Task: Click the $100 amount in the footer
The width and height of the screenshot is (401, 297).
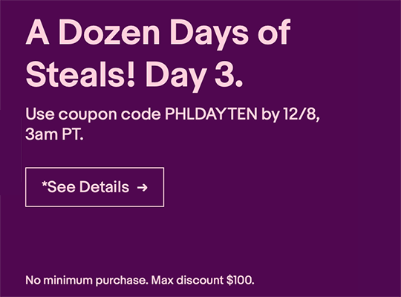Action: coord(239,280)
